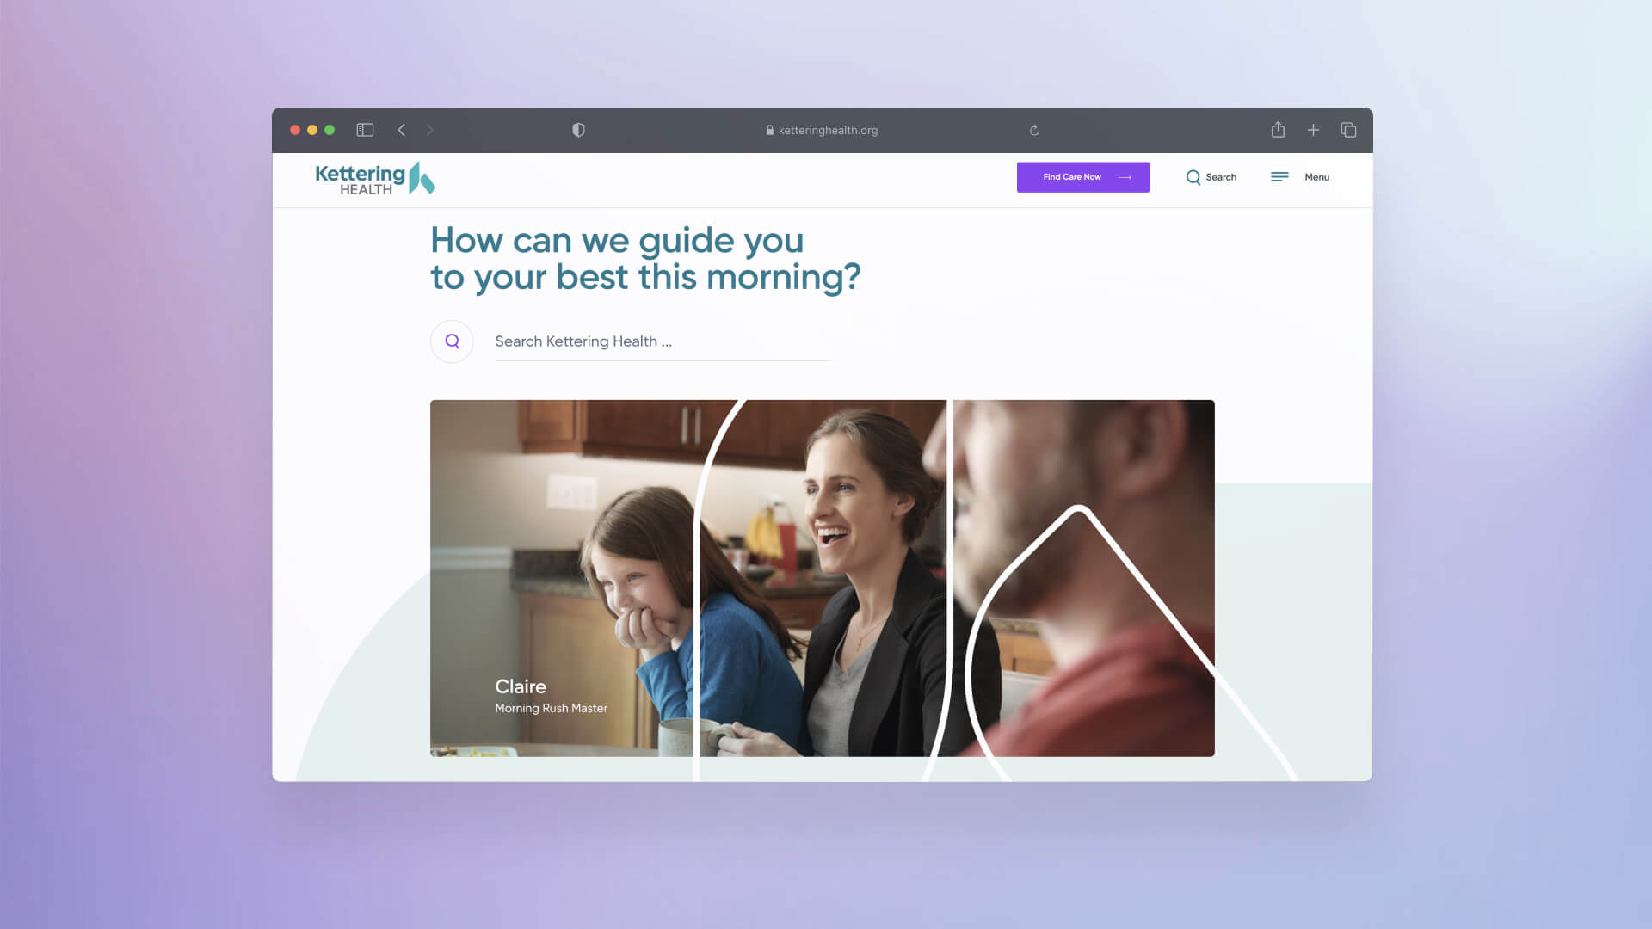Click the ketteringhealth.org address bar
This screenshot has height=929, width=1652.
coord(822,130)
